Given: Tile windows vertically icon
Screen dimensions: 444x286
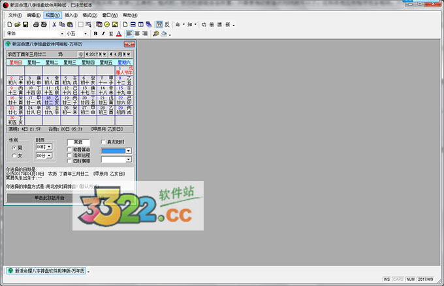Looking at the screenshot, I should (141, 25).
